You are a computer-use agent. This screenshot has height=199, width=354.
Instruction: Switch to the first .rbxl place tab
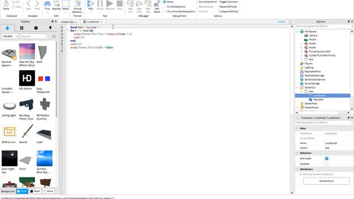67,22
